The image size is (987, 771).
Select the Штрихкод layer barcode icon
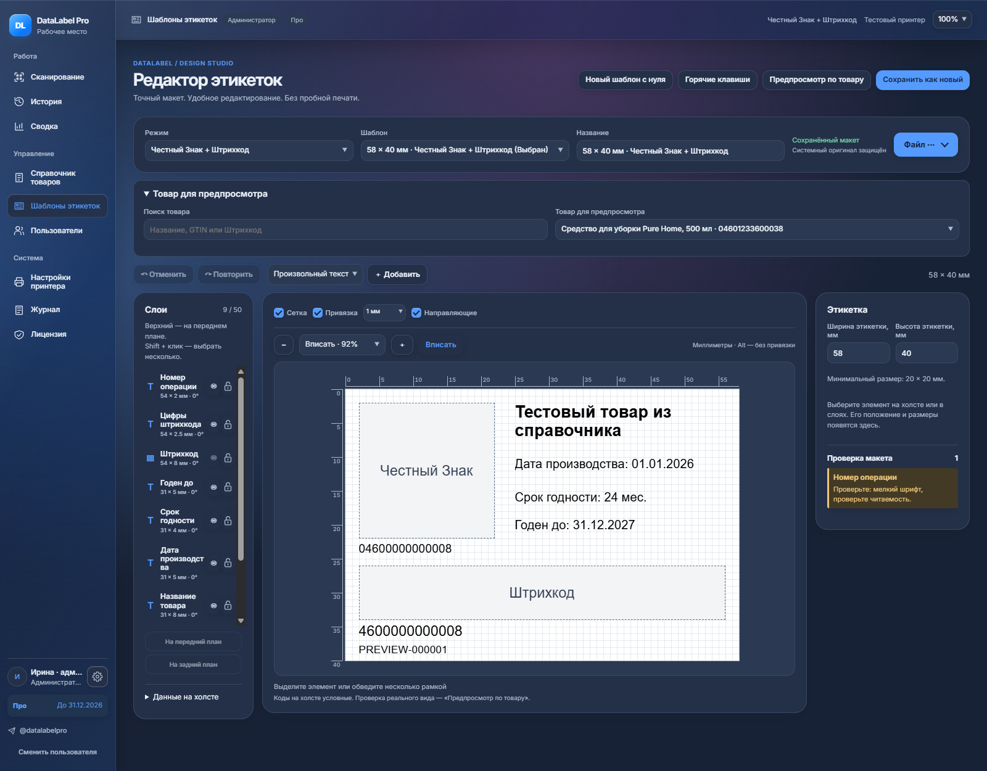click(150, 458)
